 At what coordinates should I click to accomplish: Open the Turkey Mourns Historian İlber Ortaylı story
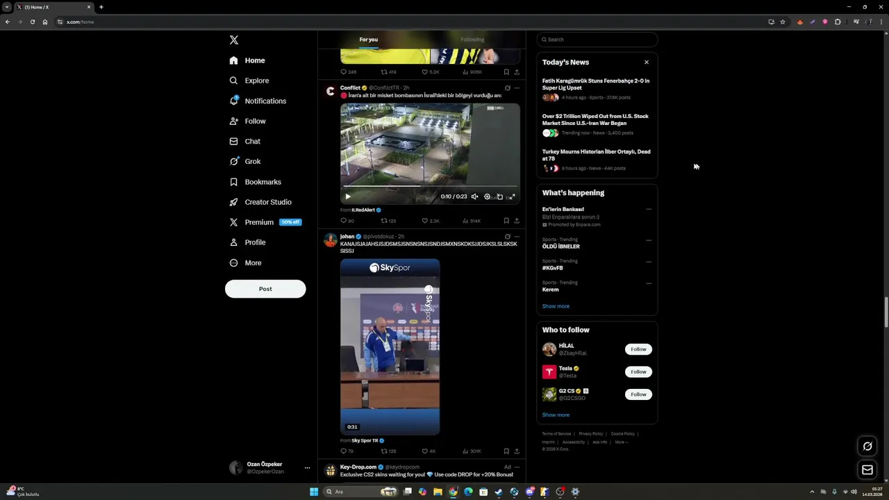pos(596,160)
